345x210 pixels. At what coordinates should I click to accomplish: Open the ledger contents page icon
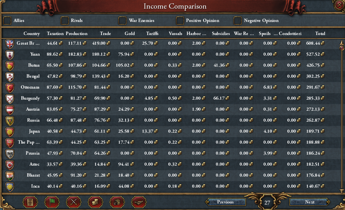30,202
